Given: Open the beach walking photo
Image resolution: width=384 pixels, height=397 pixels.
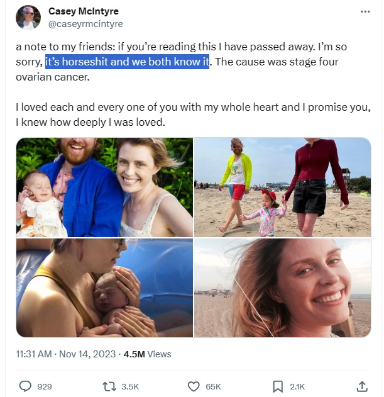Looking at the screenshot, I should [282, 187].
